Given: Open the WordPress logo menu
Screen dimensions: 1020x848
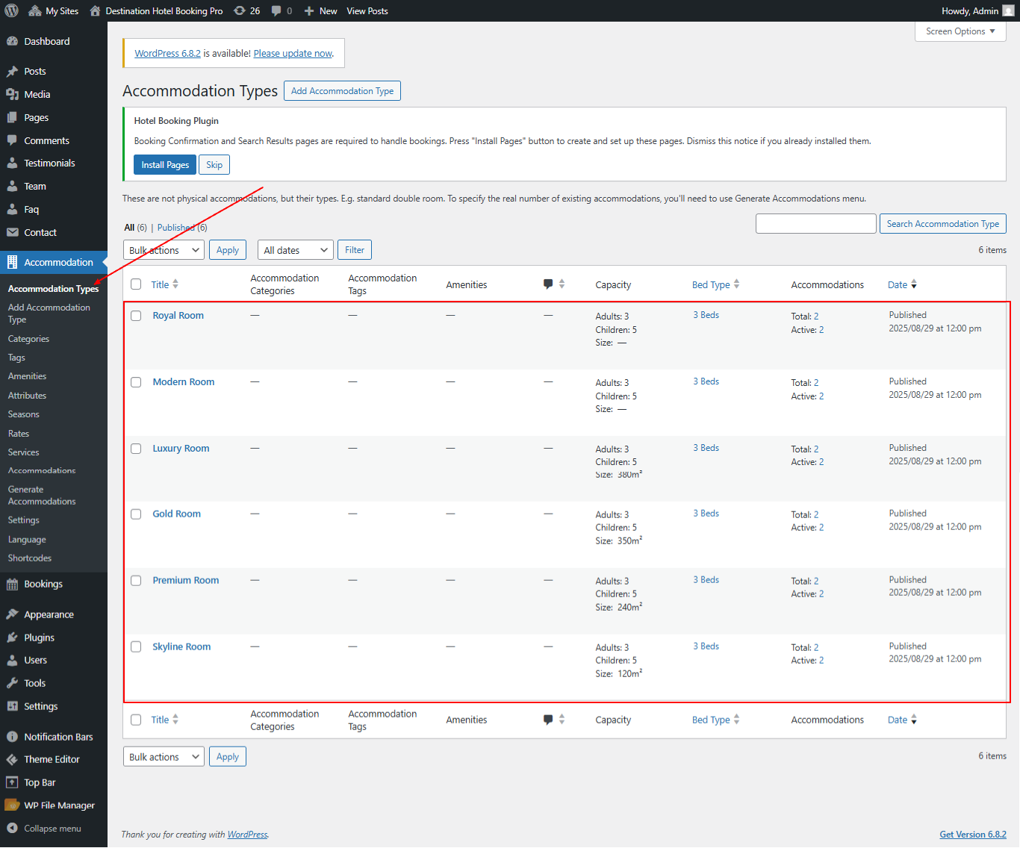Looking at the screenshot, I should tap(12, 10).
